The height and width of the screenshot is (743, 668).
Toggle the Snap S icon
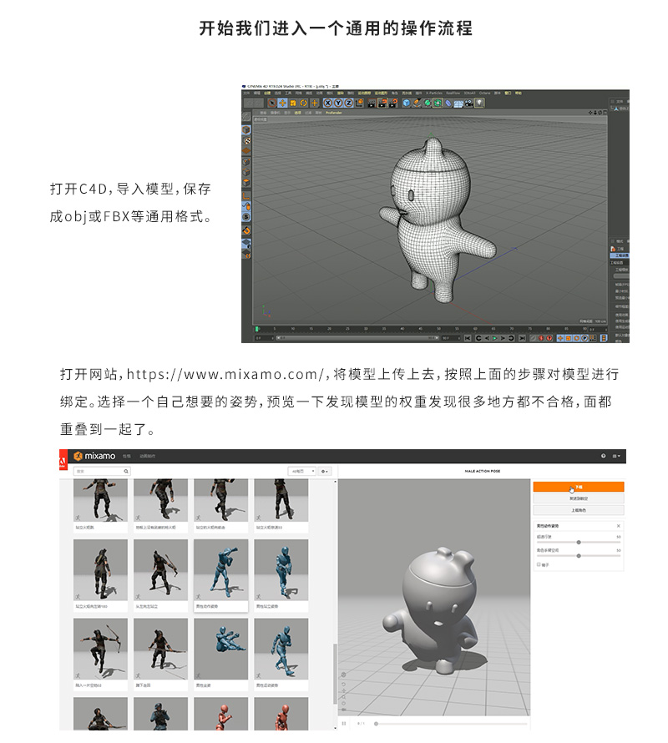(246, 217)
